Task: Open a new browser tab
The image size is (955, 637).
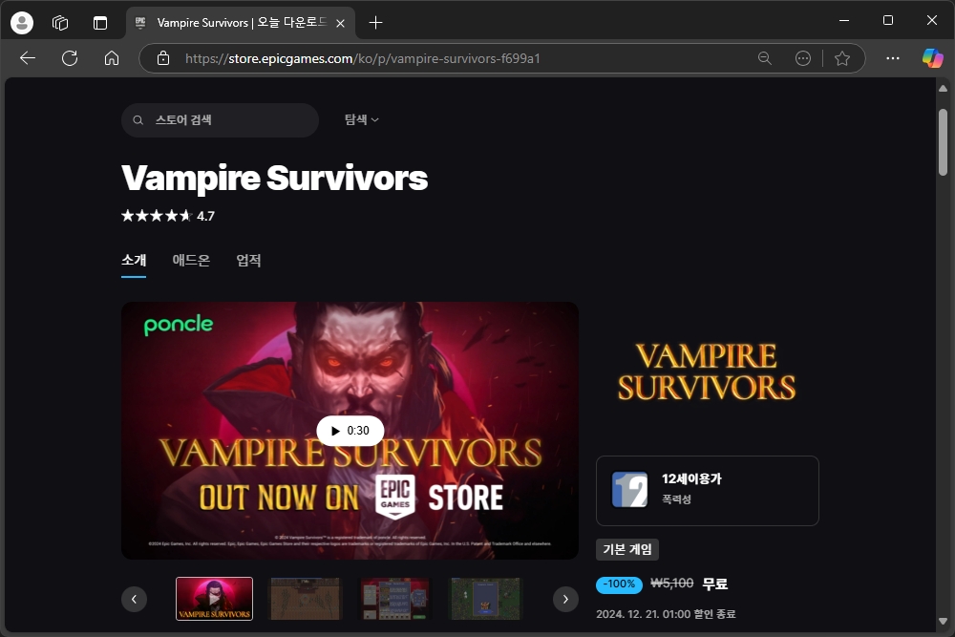Action: [375, 23]
